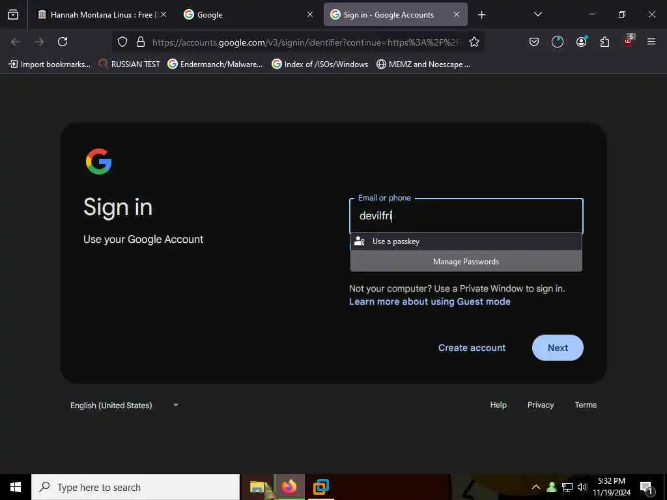Open tracking protection shield icon
Screen dimensions: 667x500
tap(122, 42)
